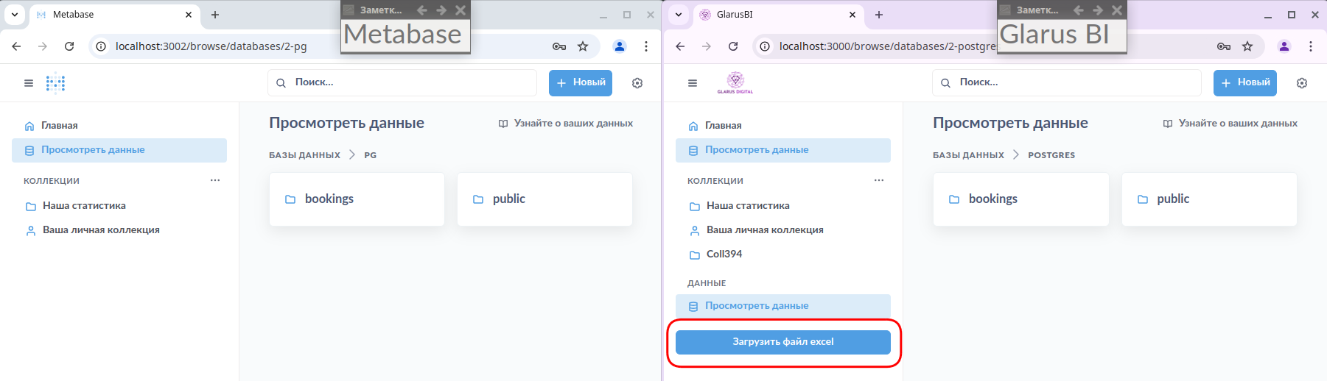Select the Metabase browser tab

114,15
